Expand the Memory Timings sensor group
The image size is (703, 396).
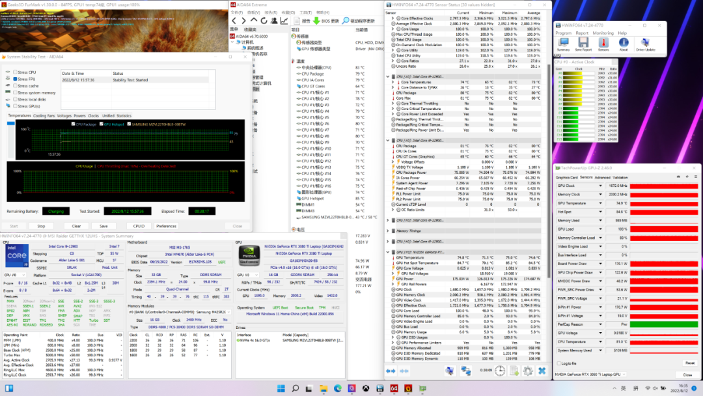(x=389, y=231)
